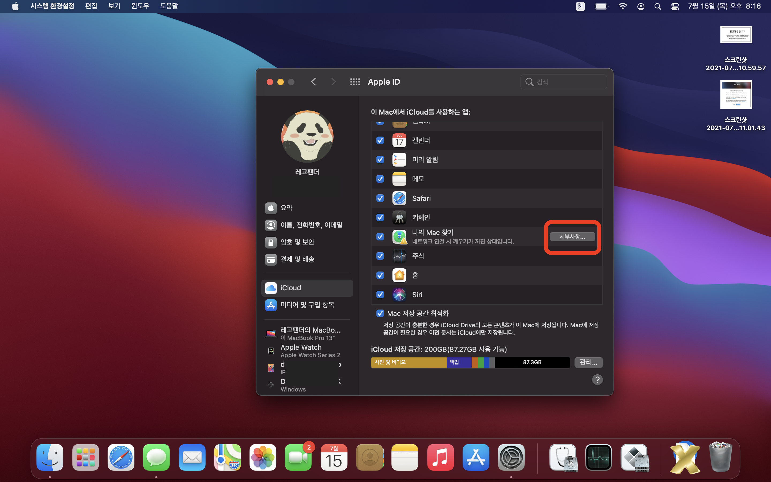
Task: Click the show-all grid icon in toolbar
Action: click(x=355, y=82)
